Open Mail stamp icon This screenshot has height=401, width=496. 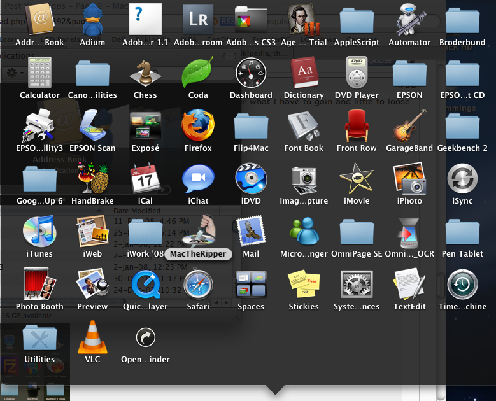point(251,231)
